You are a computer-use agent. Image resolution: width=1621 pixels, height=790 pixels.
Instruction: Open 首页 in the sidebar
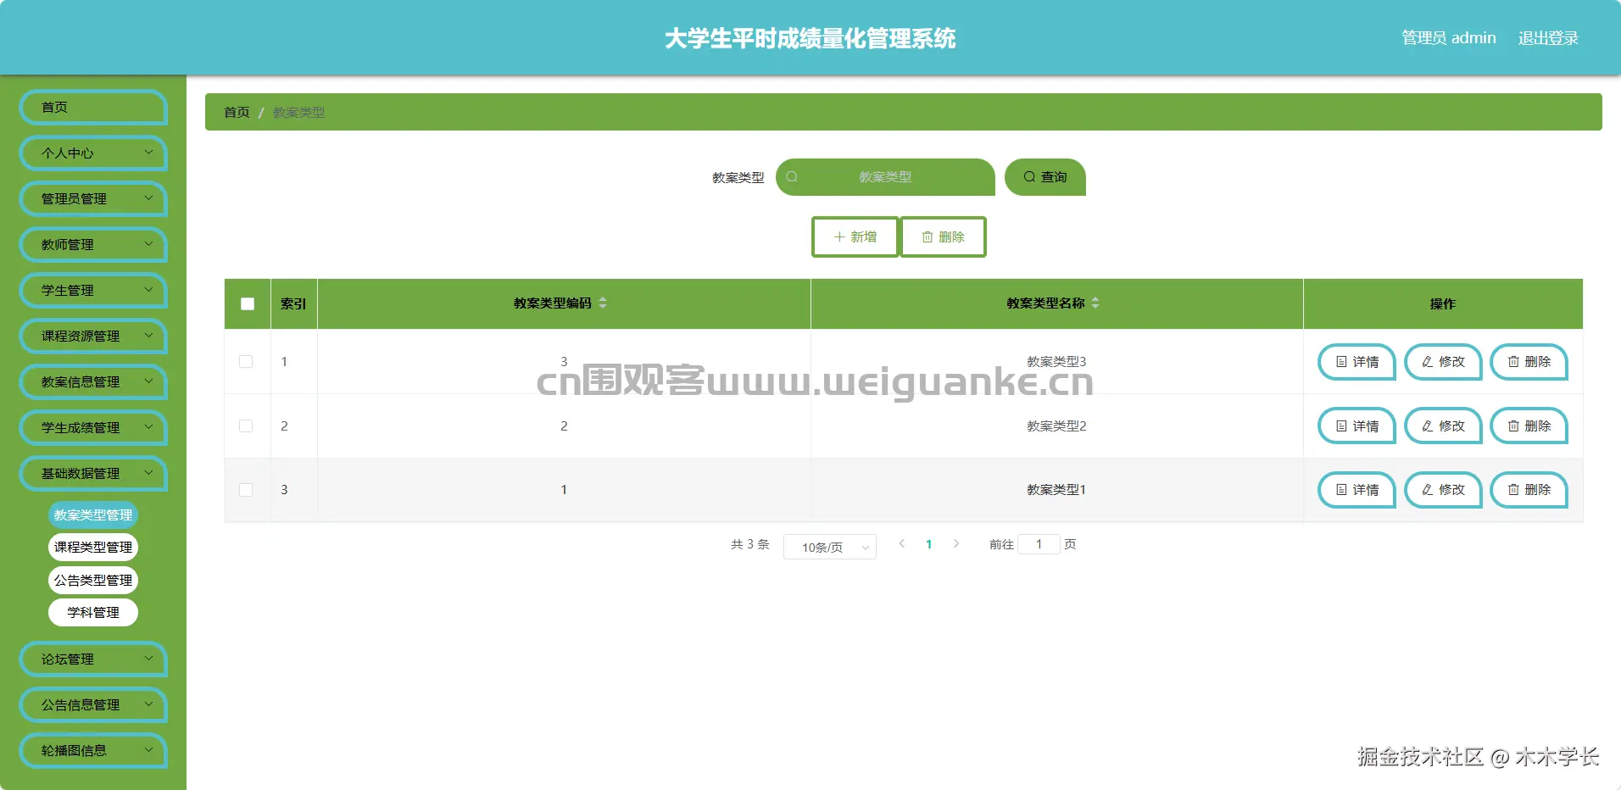click(x=93, y=108)
